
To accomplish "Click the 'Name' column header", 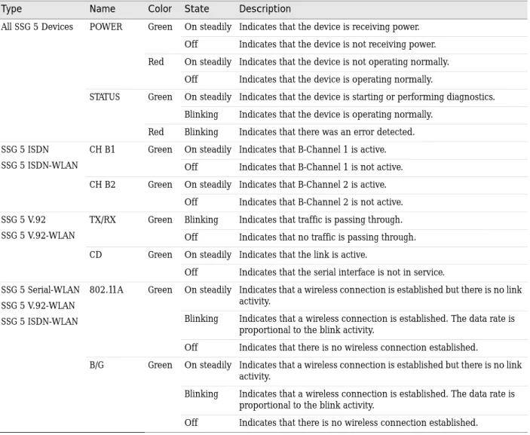I will pos(103,9).
